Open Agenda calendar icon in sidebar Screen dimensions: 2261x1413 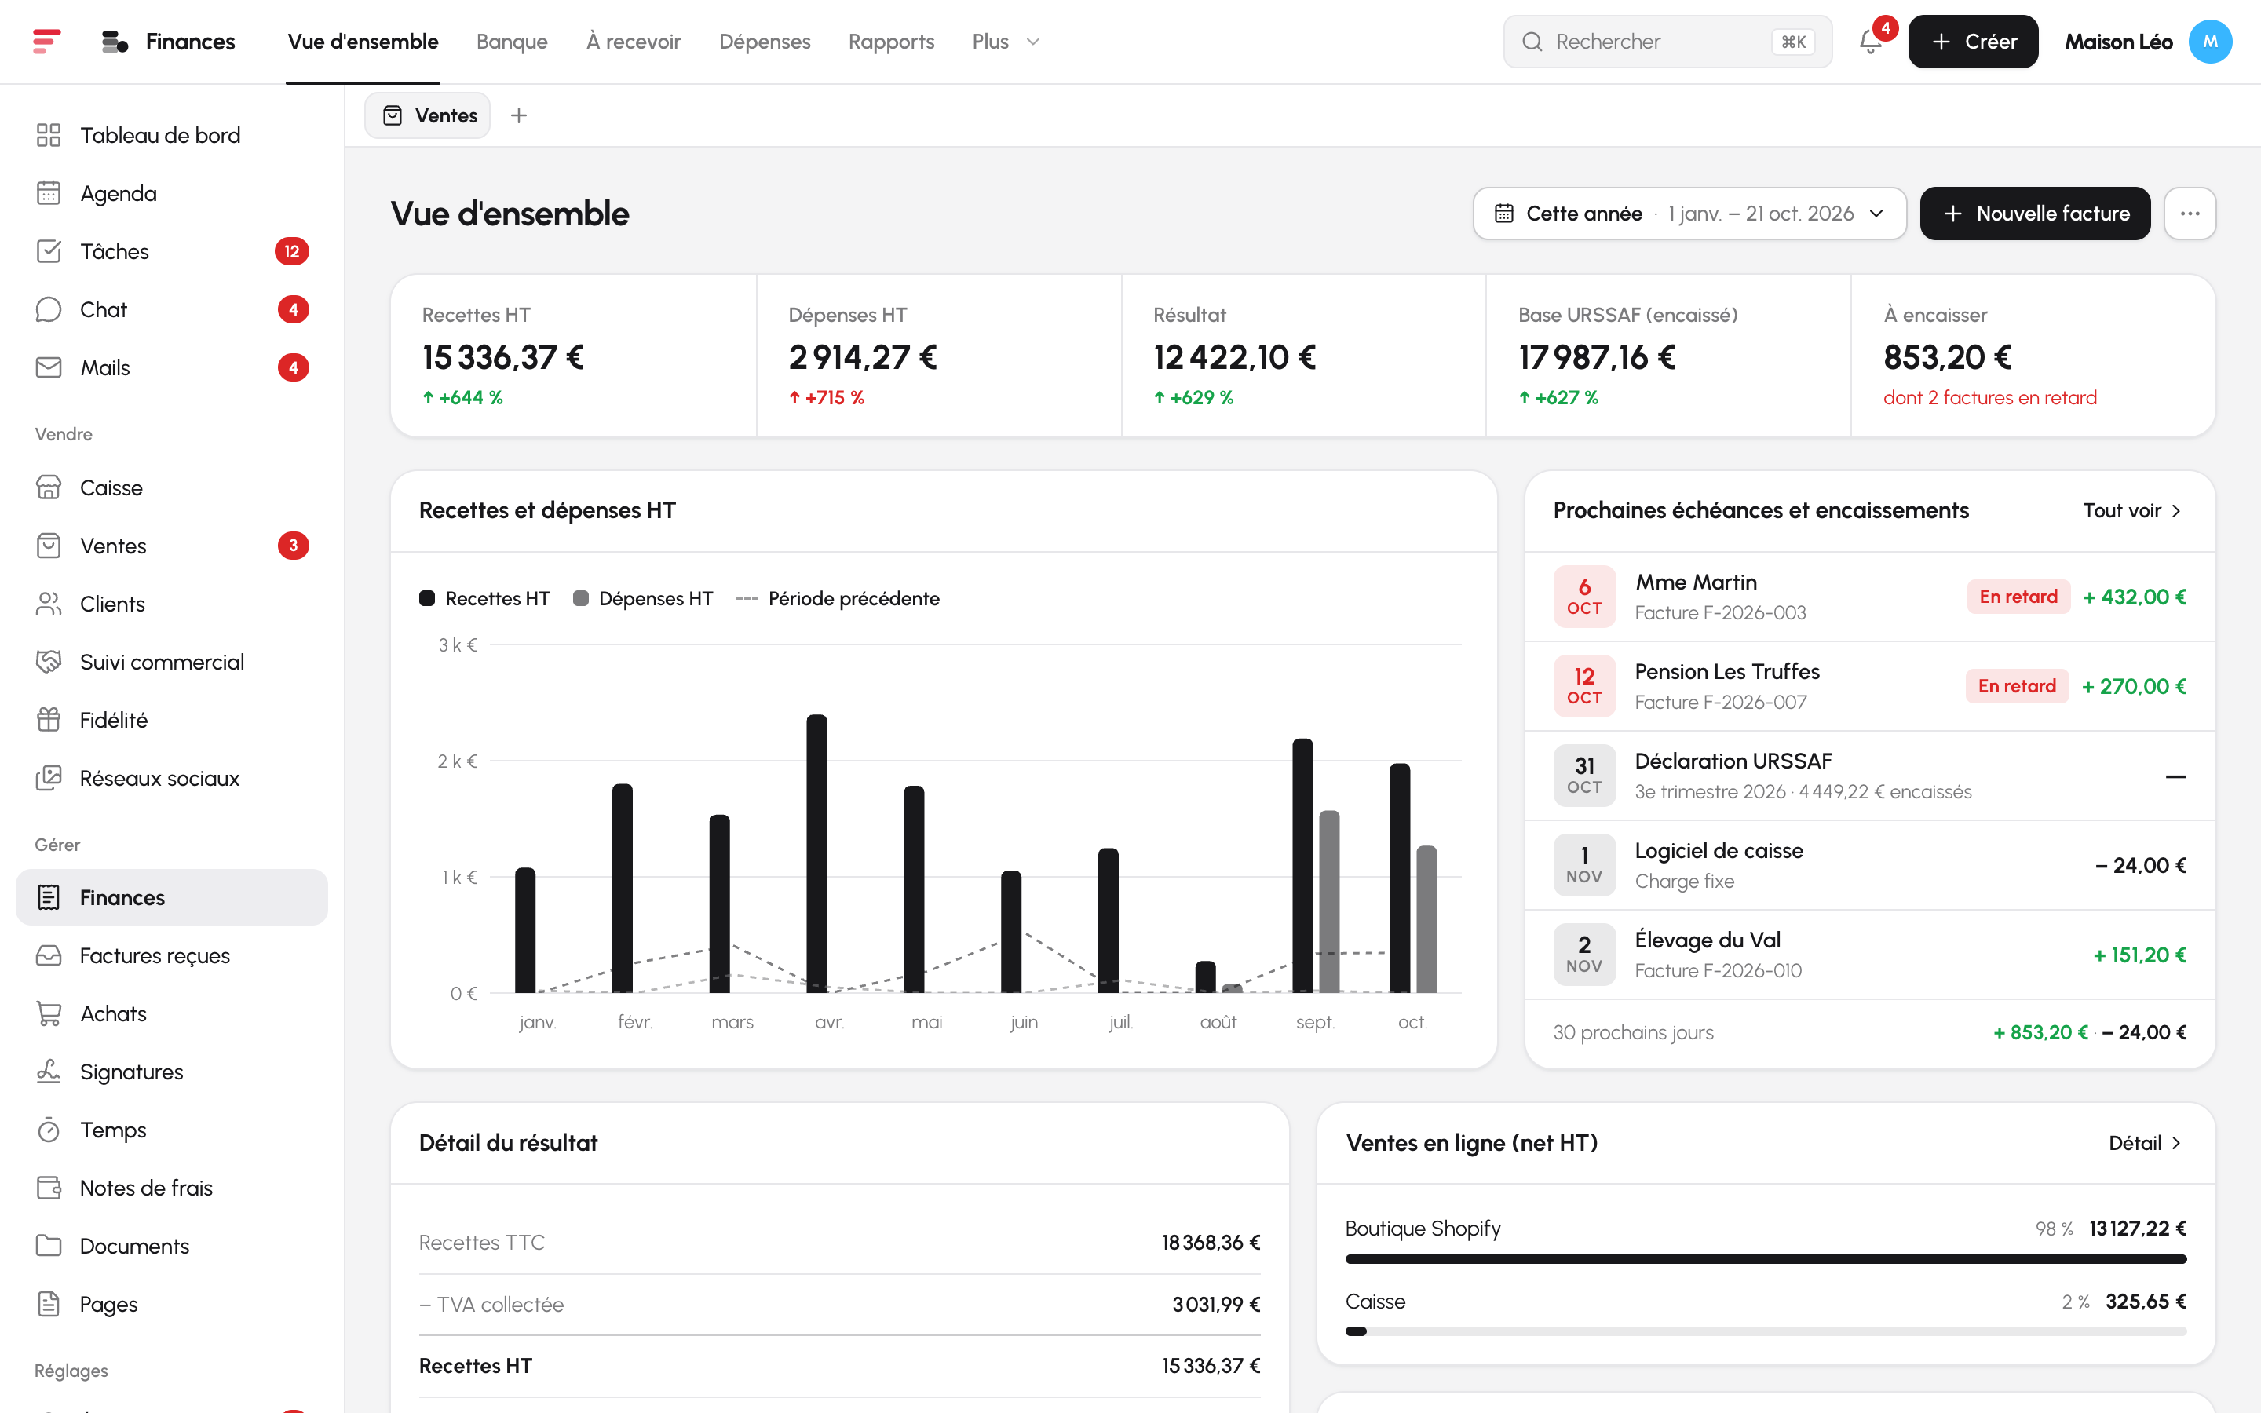49,193
